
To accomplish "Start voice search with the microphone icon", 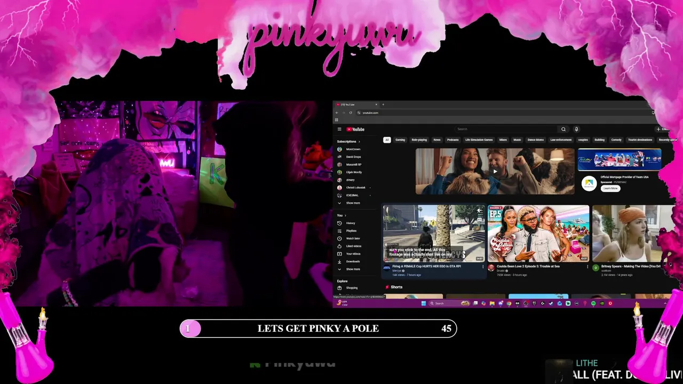I will point(576,129).
